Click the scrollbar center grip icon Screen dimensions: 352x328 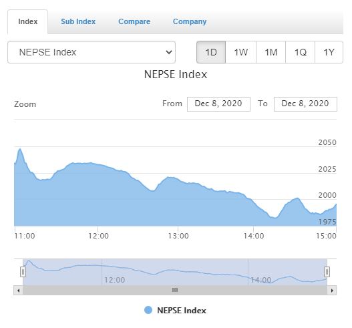(x=175, y=290)
